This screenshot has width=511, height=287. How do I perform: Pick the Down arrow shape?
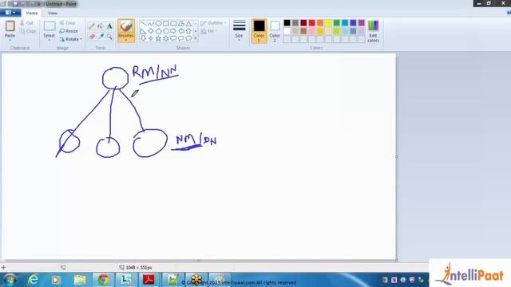[x=144, y=38]
